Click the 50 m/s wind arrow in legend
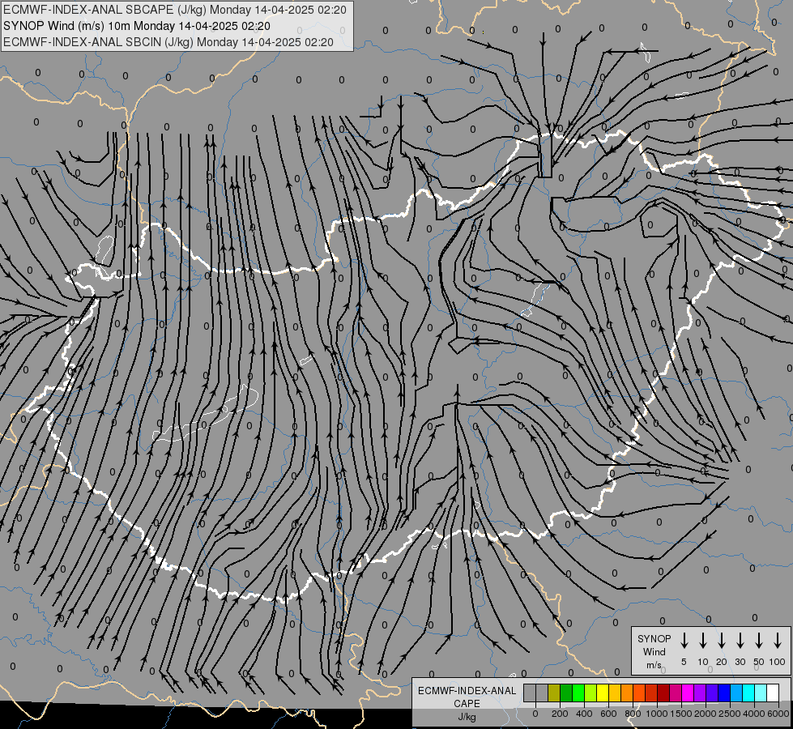793x729 pixels. pyautogui.click(x=759, y=641)
